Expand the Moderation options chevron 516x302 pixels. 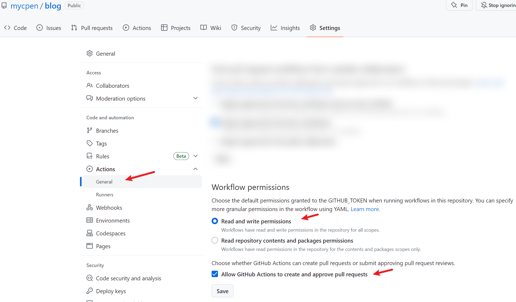196,98
